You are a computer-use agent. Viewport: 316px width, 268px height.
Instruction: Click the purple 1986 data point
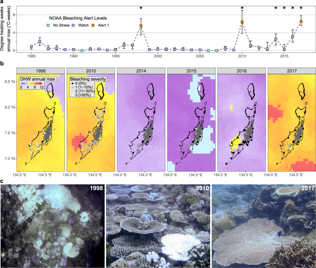coord(40,42)
